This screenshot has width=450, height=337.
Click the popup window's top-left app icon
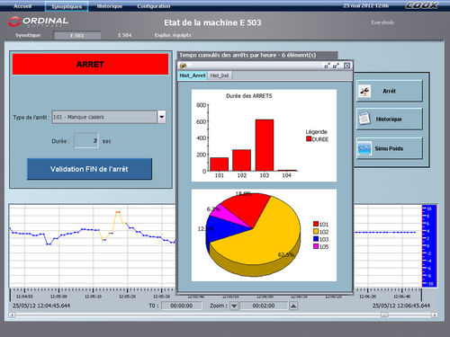pyautogui.click(x=184, y=66)
